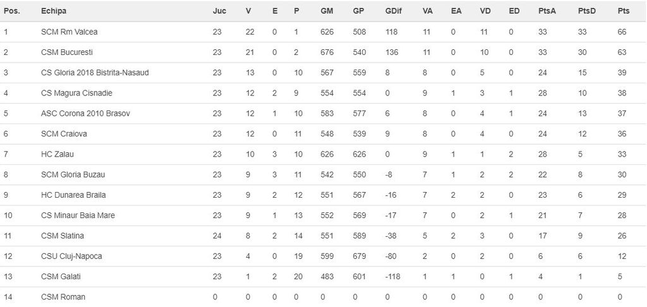Screen dimensions: 647x307
Task: Select CS Minaur Baia Mare
Action: pyautogui.click(x=78, y=215)
